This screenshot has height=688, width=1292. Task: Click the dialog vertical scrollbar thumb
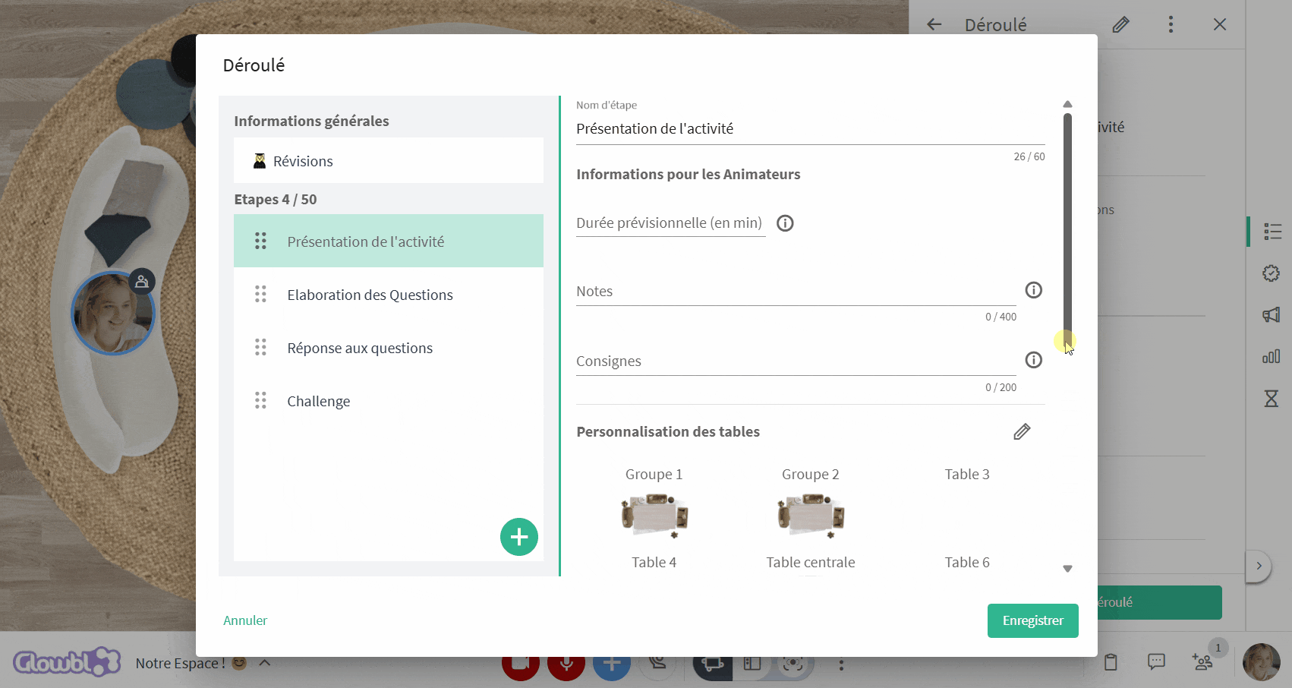click(1067, 231)
